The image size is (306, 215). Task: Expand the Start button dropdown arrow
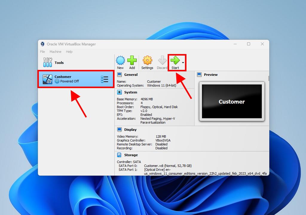183,63
